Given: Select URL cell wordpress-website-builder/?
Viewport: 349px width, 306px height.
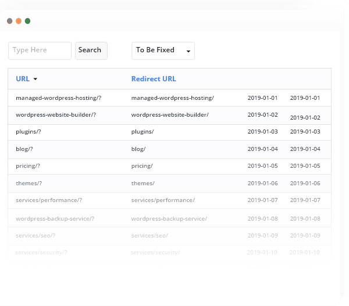Looking at the screenshot, I should (x=56, y=115).
